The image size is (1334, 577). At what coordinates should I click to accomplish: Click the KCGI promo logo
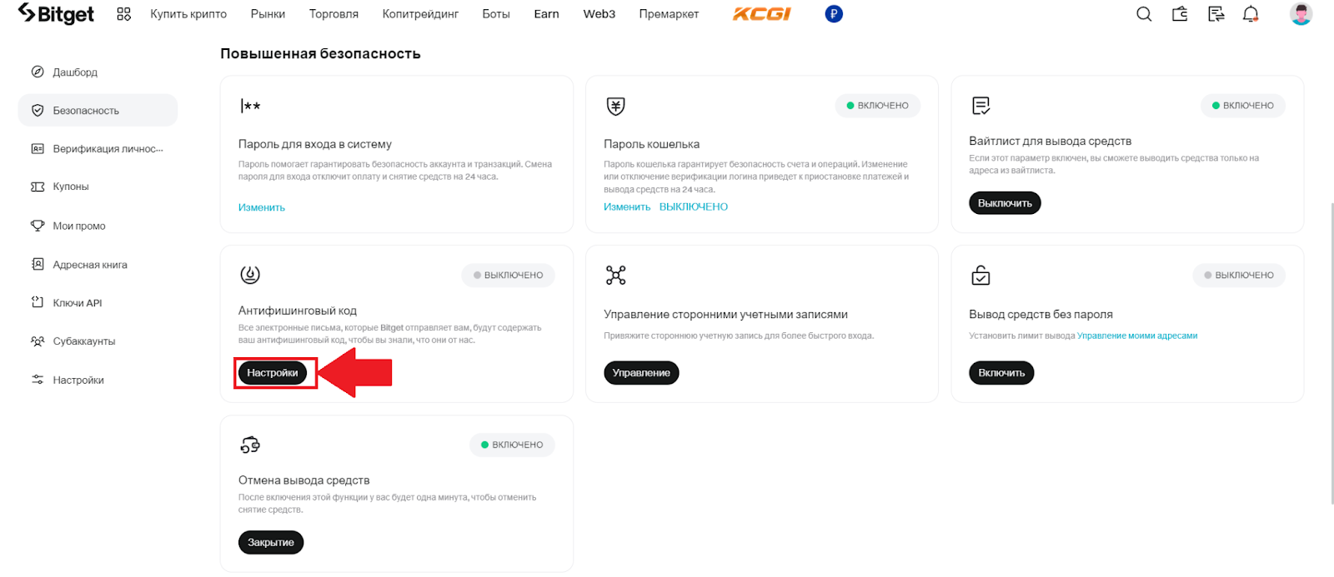761,14
